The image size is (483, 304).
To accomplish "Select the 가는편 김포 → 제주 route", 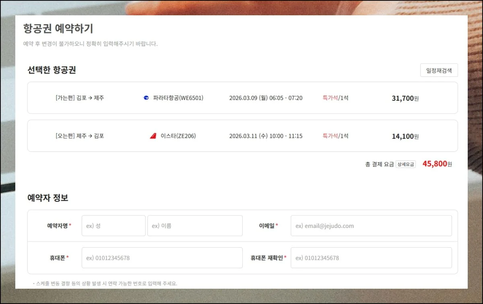I will coord(80,98).
